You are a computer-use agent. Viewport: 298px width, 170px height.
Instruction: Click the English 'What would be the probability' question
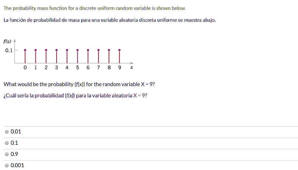[79, 84]
